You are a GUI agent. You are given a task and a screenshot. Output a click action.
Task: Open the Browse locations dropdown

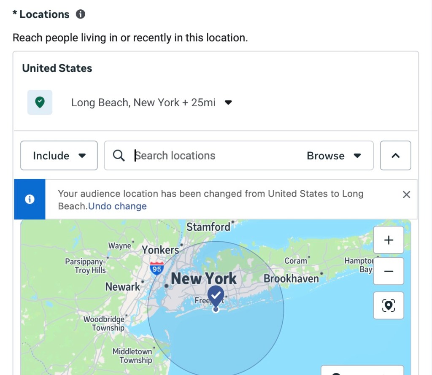[x=334, y=156]
